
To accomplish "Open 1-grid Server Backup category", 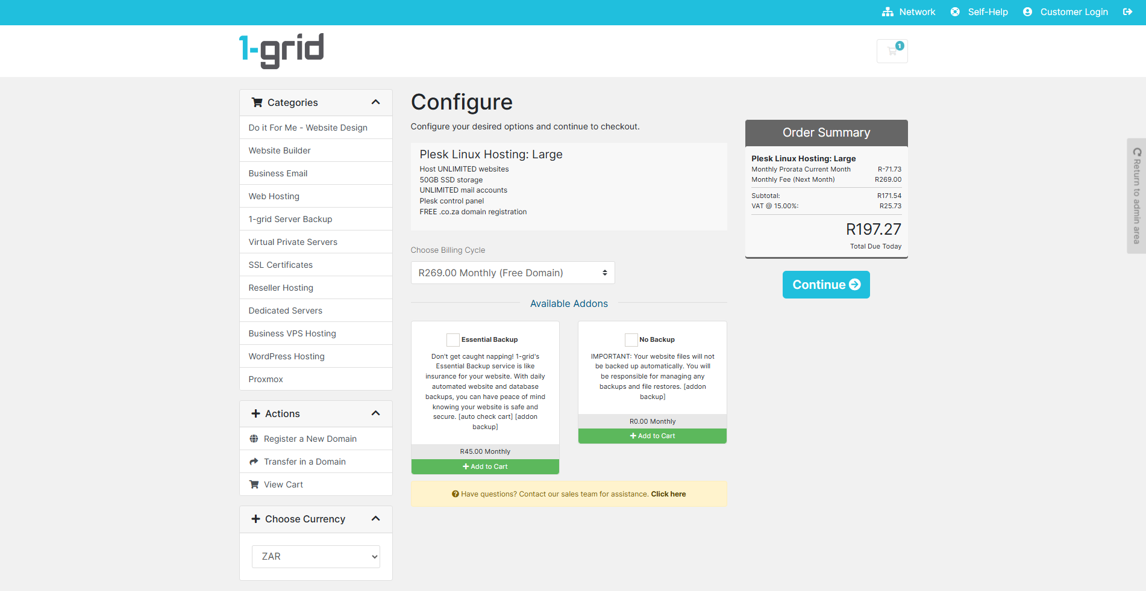I will tap(316, 219).
